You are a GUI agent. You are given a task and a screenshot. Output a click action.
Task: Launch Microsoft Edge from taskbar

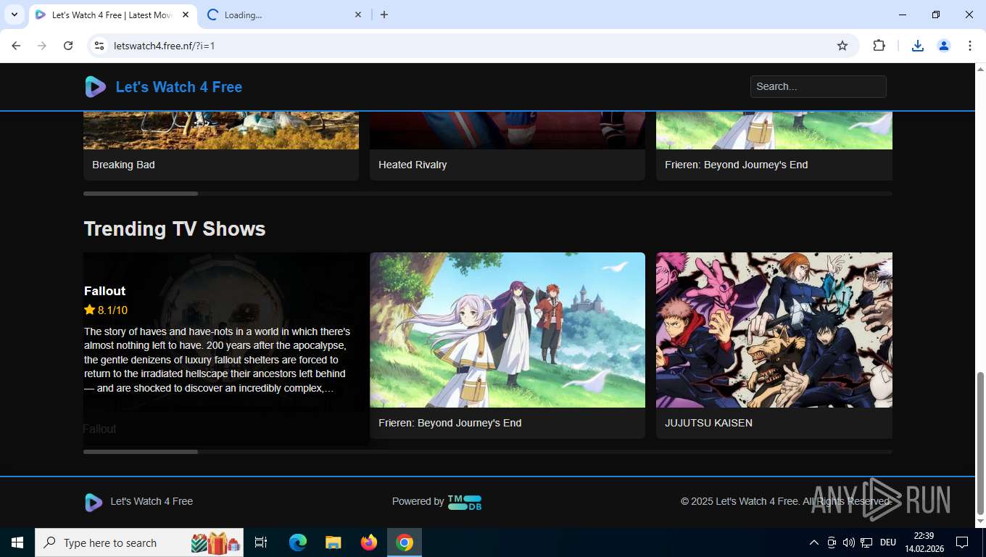(x=298, y=542)
